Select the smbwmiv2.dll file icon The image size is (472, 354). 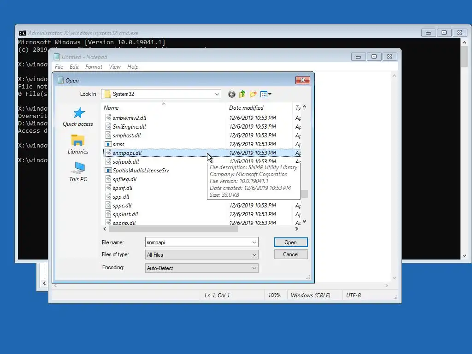click(x=108, y=118)
